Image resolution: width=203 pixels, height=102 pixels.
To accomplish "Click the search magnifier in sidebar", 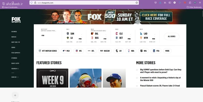I will [x=18, y=69].
